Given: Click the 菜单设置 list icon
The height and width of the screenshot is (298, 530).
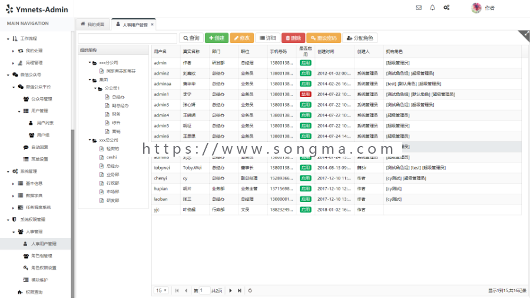Looking at the screenshot, I should pos(26,159).
